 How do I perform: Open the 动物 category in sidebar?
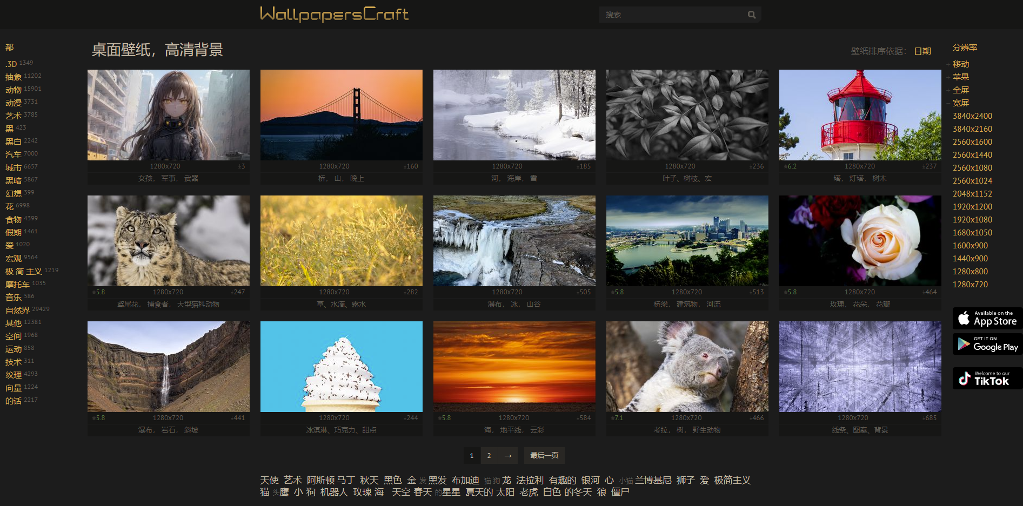(14, 89)
